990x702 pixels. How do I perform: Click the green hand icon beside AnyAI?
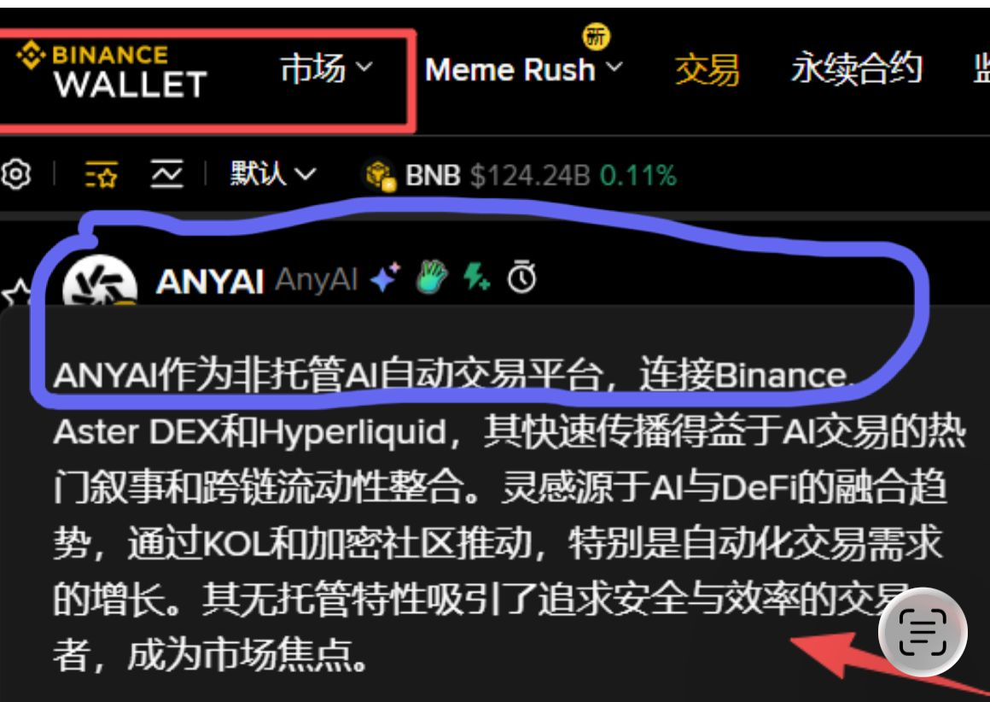(432, 277)
